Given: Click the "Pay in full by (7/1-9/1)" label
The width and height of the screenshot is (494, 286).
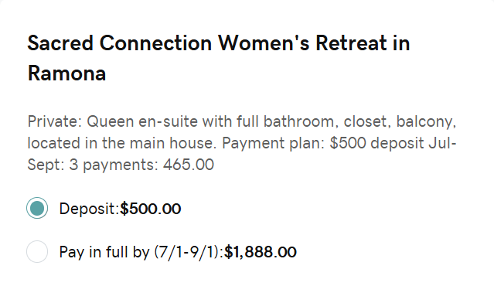Looking at the screenshot, I should (141, 252).
